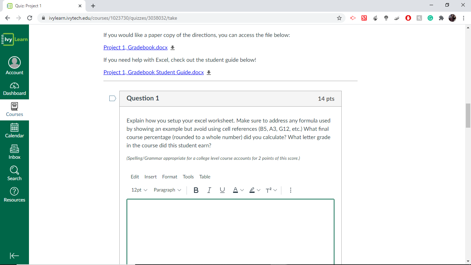This screenshot has height=265, width=471.
Task: Open the Inbox
Action: (x=14, y=152)
